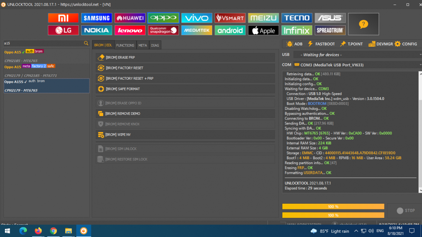The width and height of the screenshot is (422, 237).
Task: Open the ADB tools
Action: 294,44
